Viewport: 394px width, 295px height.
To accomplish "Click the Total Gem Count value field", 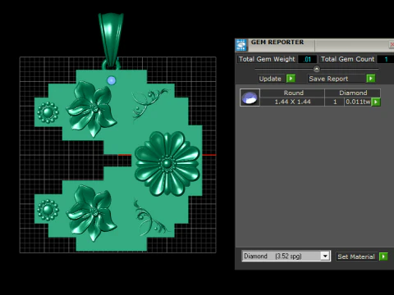I will (x=386, y=59).
